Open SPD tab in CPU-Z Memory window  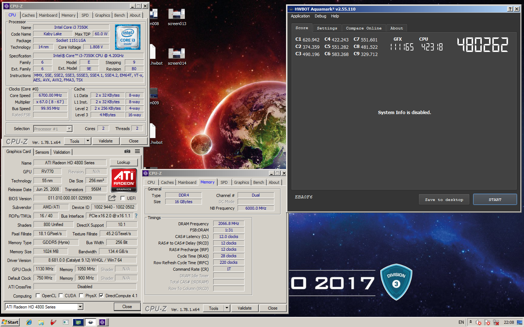click(224, 182)
